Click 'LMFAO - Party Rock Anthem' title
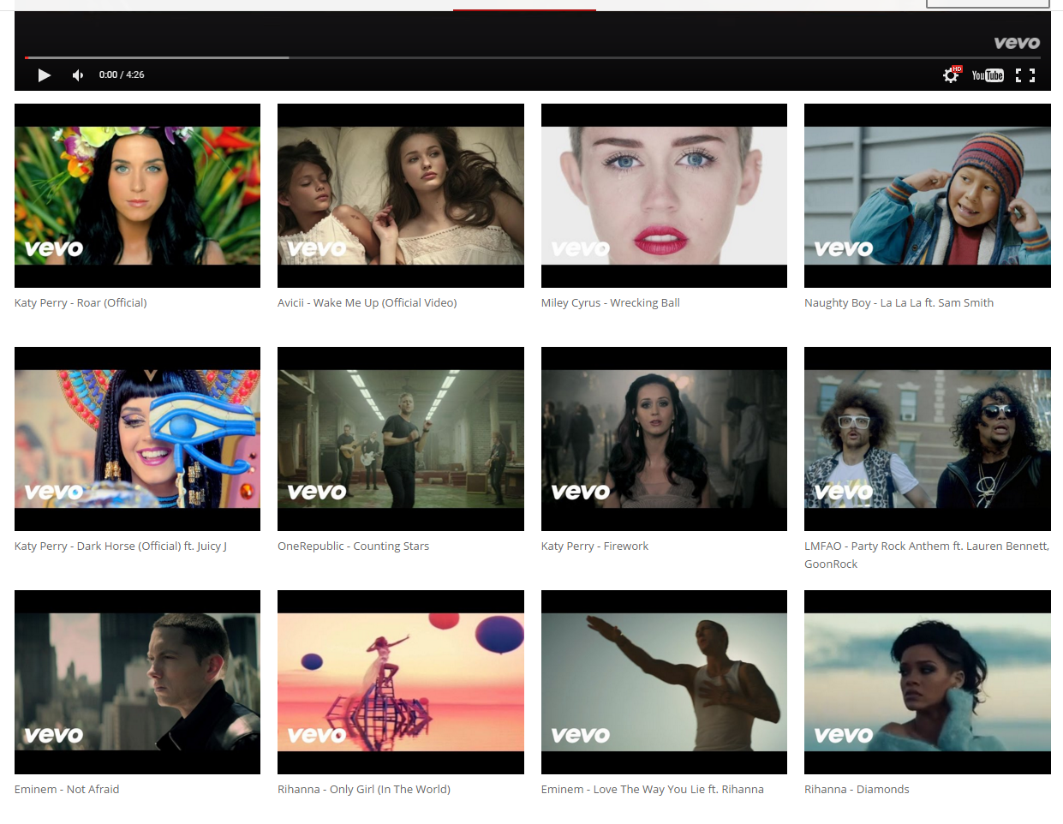Viewport: 1063px width, 824px height. click(927, 554)
